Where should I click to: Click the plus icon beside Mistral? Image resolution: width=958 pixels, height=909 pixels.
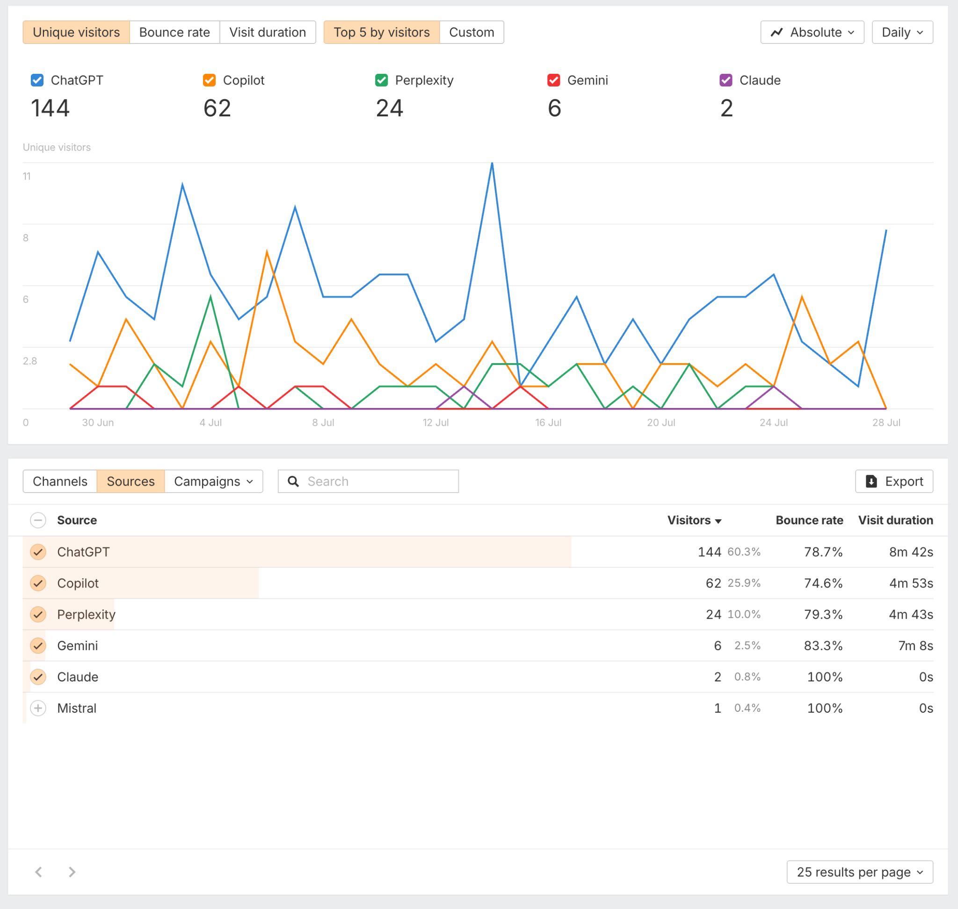point(38,708)
